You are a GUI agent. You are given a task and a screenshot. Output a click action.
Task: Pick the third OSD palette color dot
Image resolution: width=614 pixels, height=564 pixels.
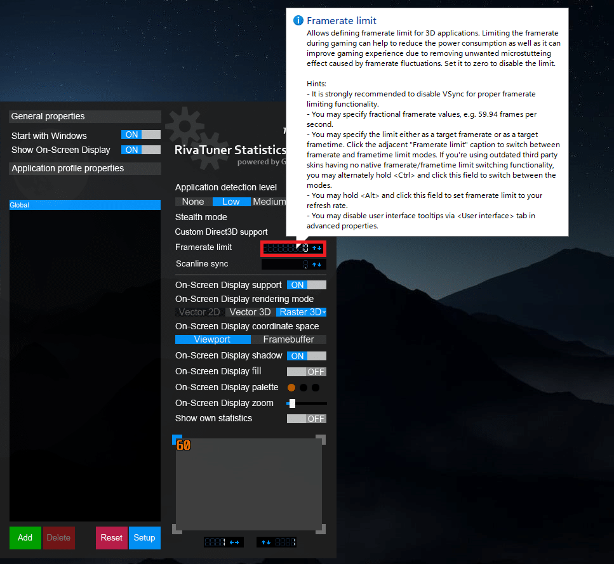pos(316,388)
